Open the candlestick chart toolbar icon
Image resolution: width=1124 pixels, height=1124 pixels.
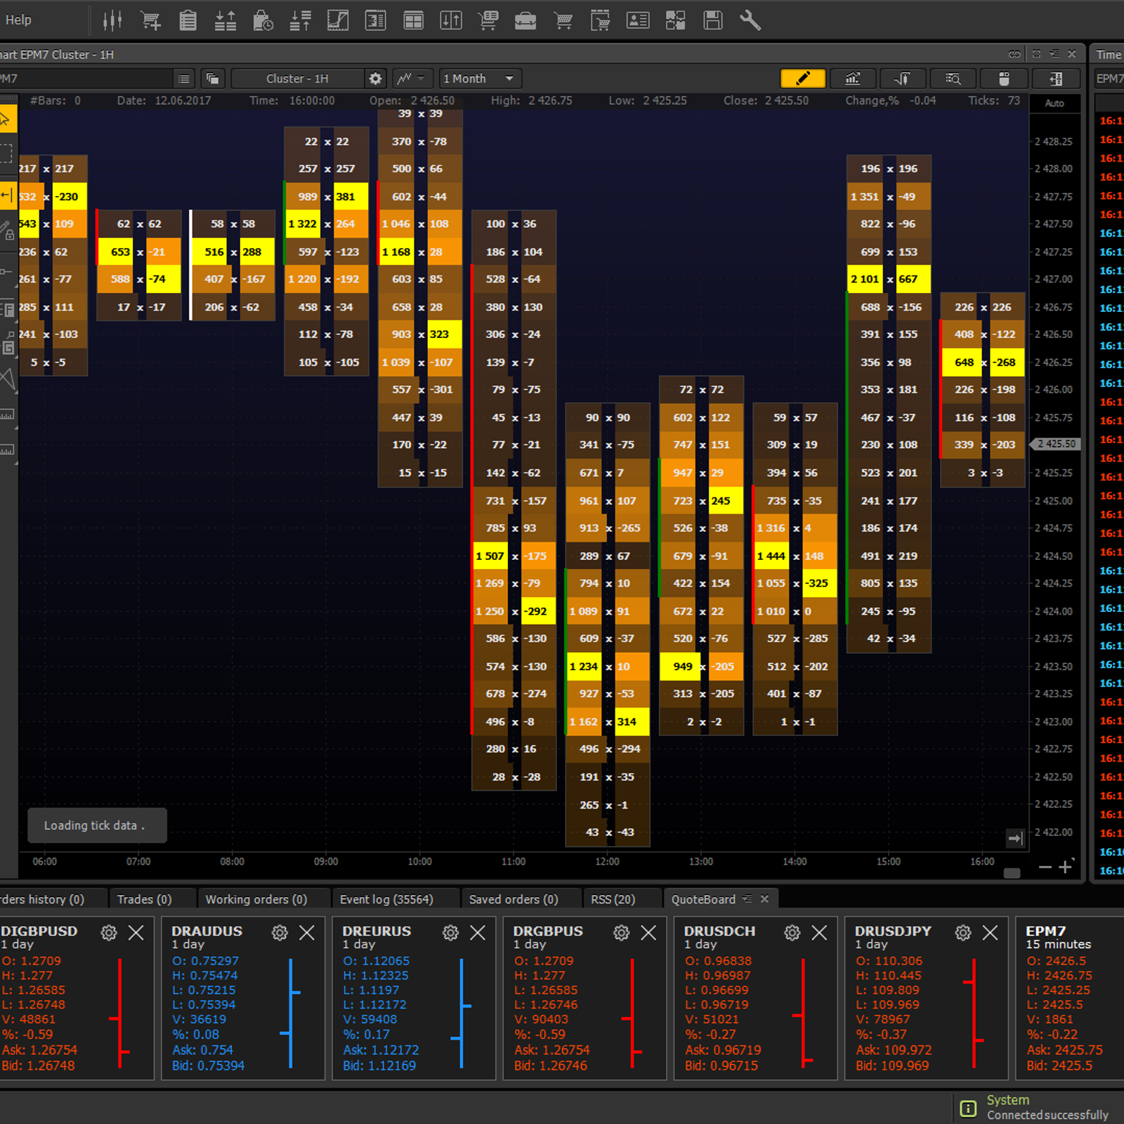[x=112, y=20]
